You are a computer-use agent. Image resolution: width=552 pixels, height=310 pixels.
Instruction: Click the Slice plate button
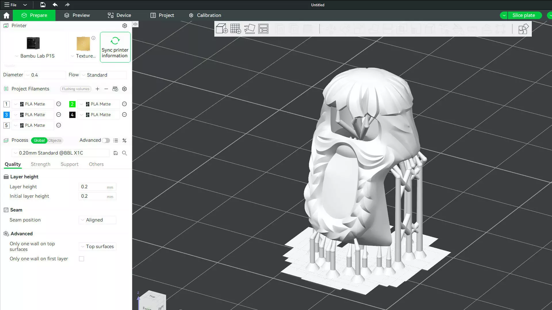point(524,15)
